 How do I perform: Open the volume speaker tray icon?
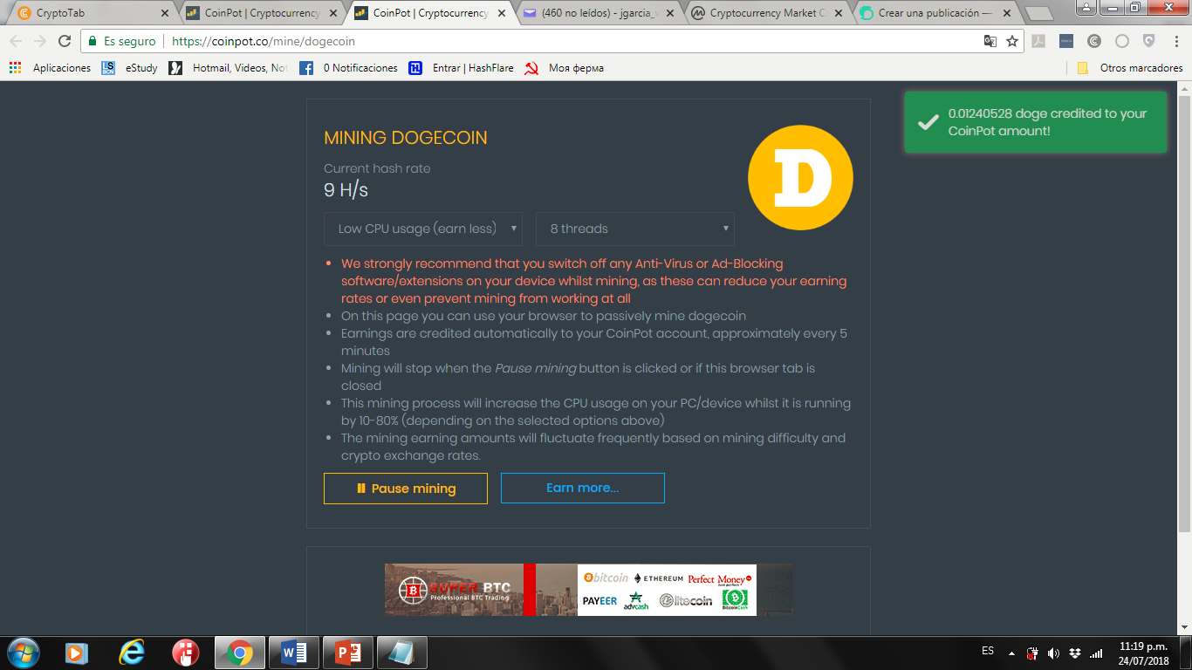point(1053,653)
